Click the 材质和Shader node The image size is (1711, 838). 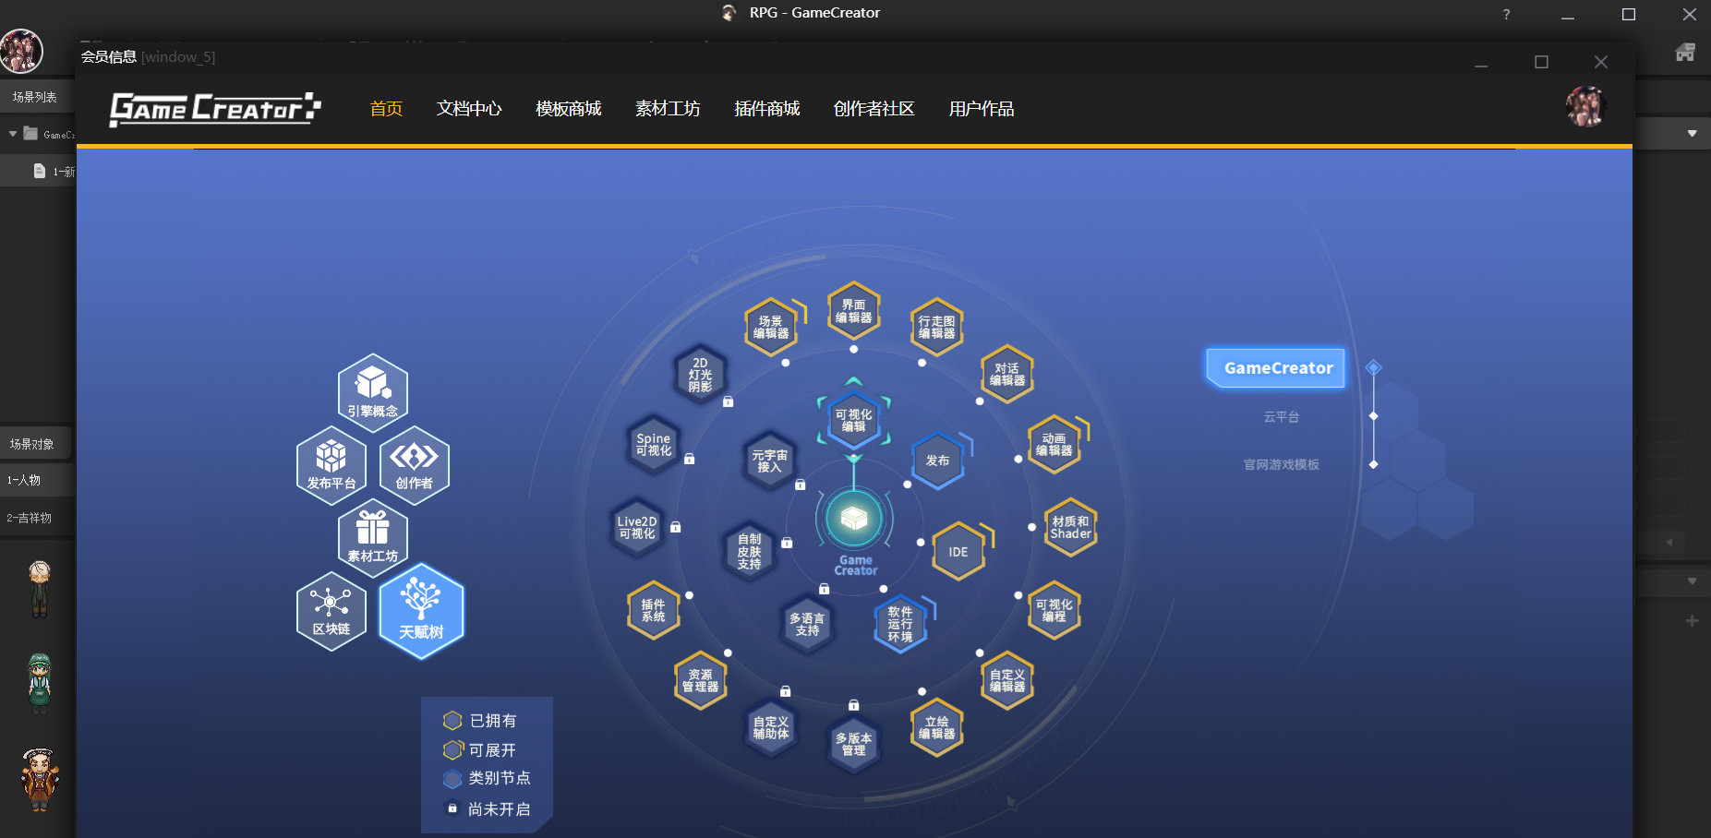(x=1070, y=527)
